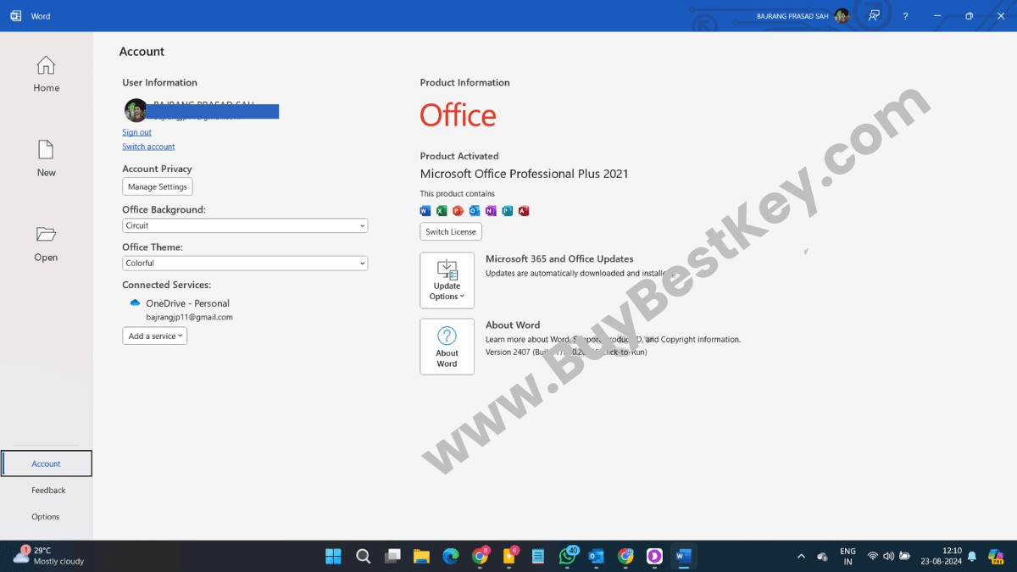
Task: Click the Microsoft 365 and Office Updates heading
Action: tap(559, 259)
